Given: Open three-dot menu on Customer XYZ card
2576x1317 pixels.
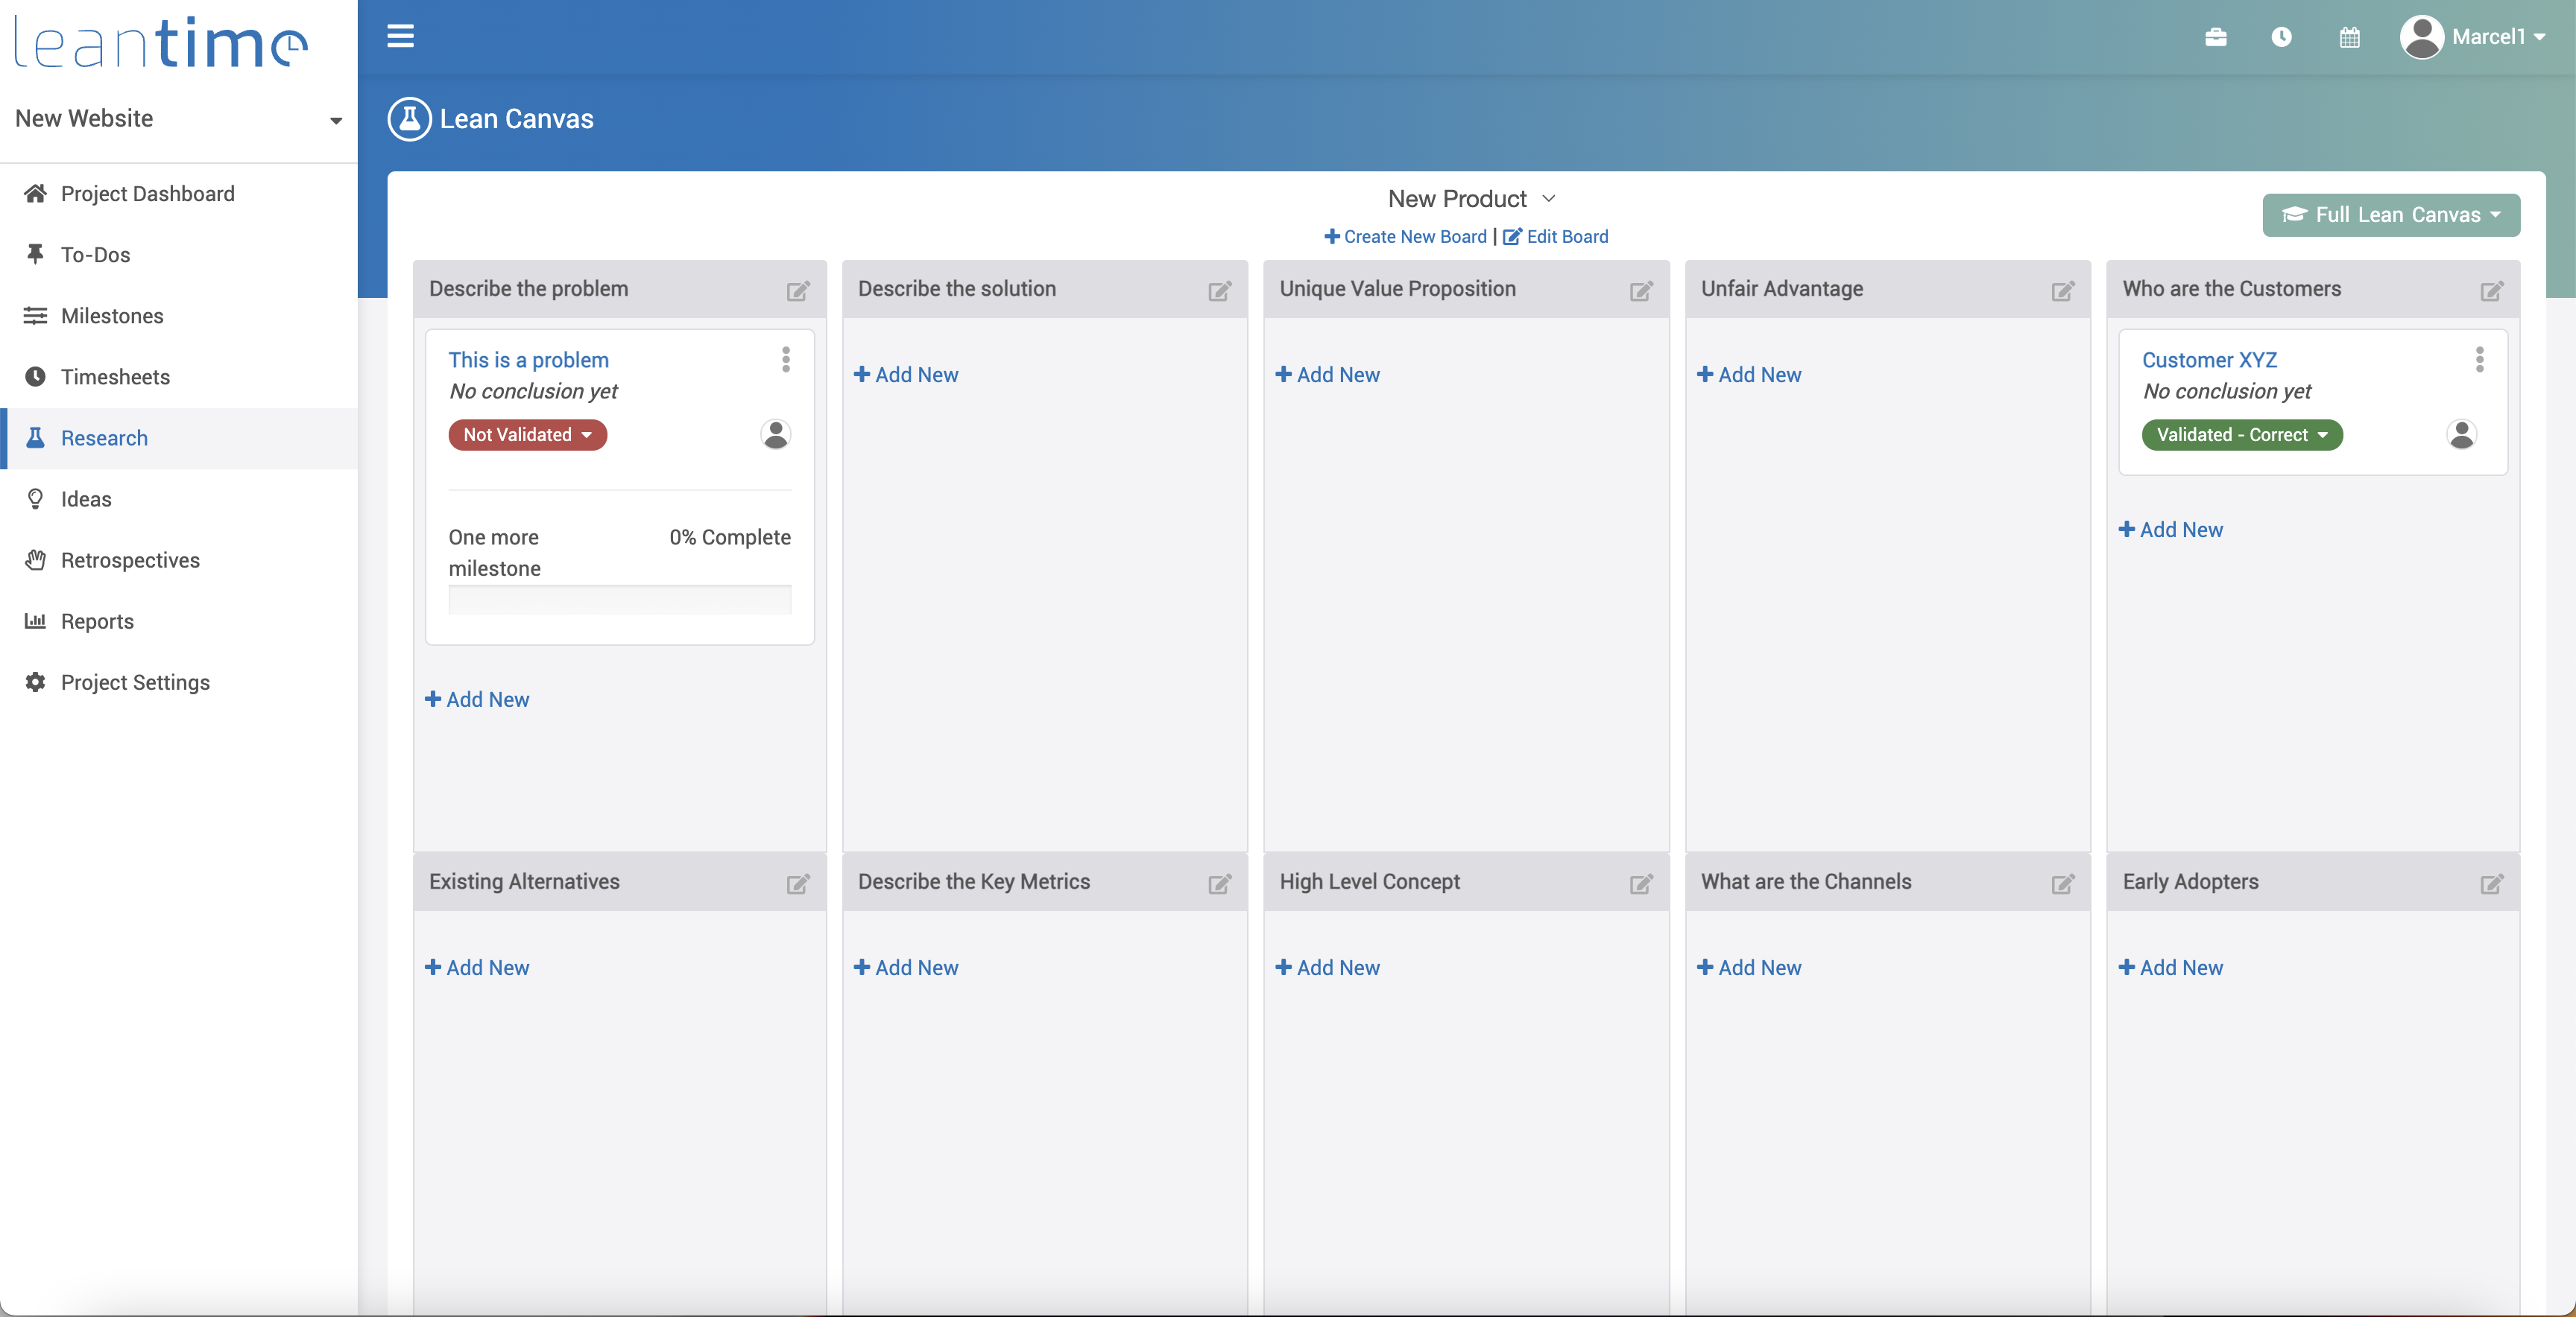Looking at the screenshot, I should click(2479, 359).
